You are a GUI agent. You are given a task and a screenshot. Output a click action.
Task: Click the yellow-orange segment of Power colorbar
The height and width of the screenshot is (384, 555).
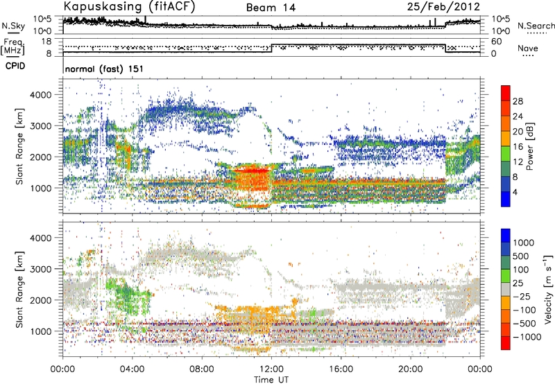(506, 138)
